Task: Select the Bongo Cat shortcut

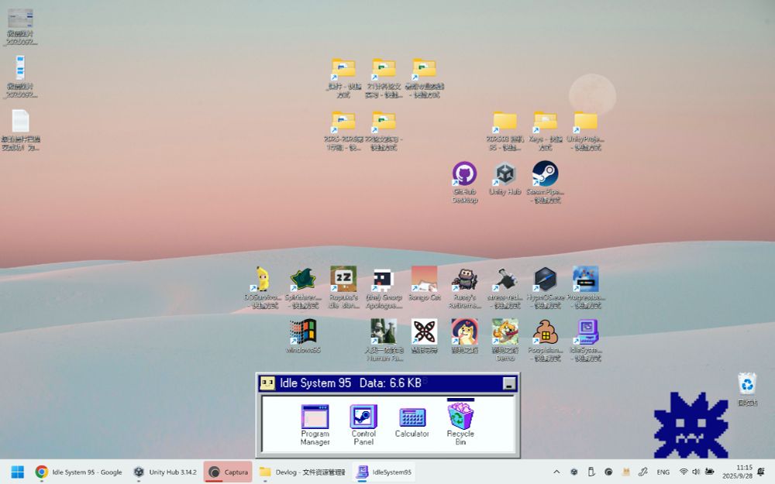Action: click(x=424, y=284)
